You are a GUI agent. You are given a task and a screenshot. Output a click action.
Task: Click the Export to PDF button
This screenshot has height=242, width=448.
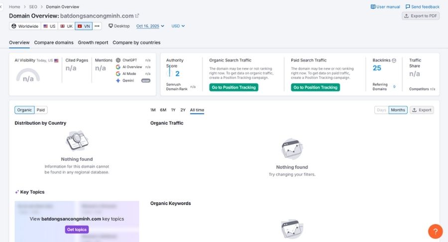coord(421,16)
